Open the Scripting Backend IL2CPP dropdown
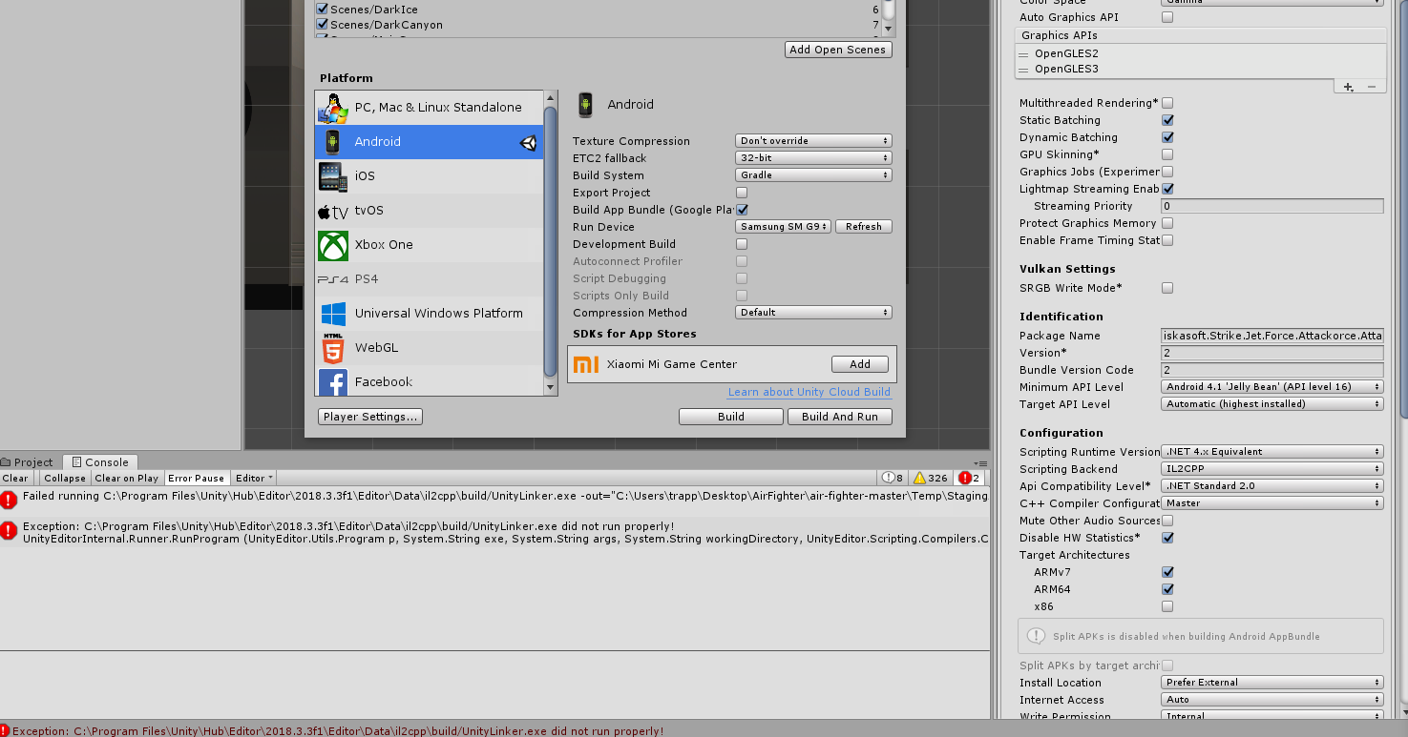Viewport: 1408px width, 737px height. (x=1272, y=469)
